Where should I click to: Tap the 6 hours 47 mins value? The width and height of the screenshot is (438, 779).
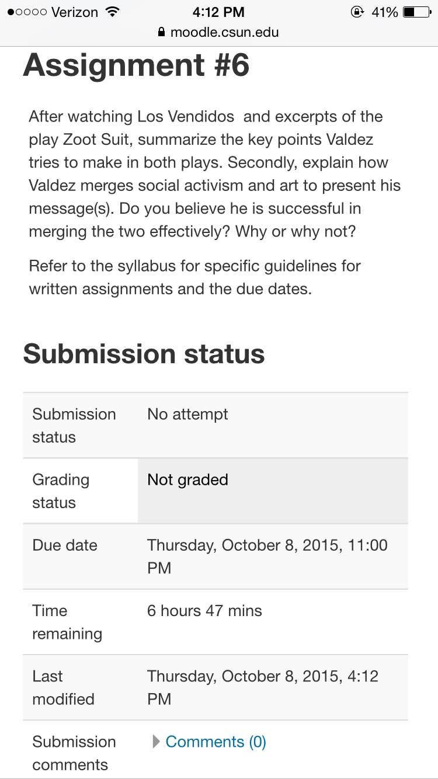click(x=204, y=610)
